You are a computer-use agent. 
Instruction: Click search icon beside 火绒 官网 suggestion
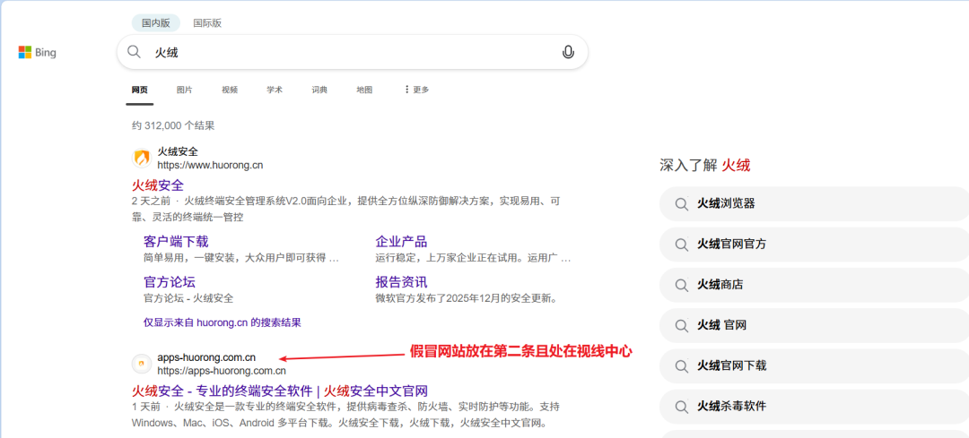pyautogui.click(x=682, y=325)
